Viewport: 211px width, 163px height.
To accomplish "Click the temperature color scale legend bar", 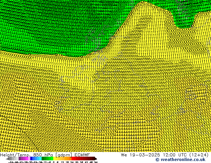I will [x=51, y=158].
